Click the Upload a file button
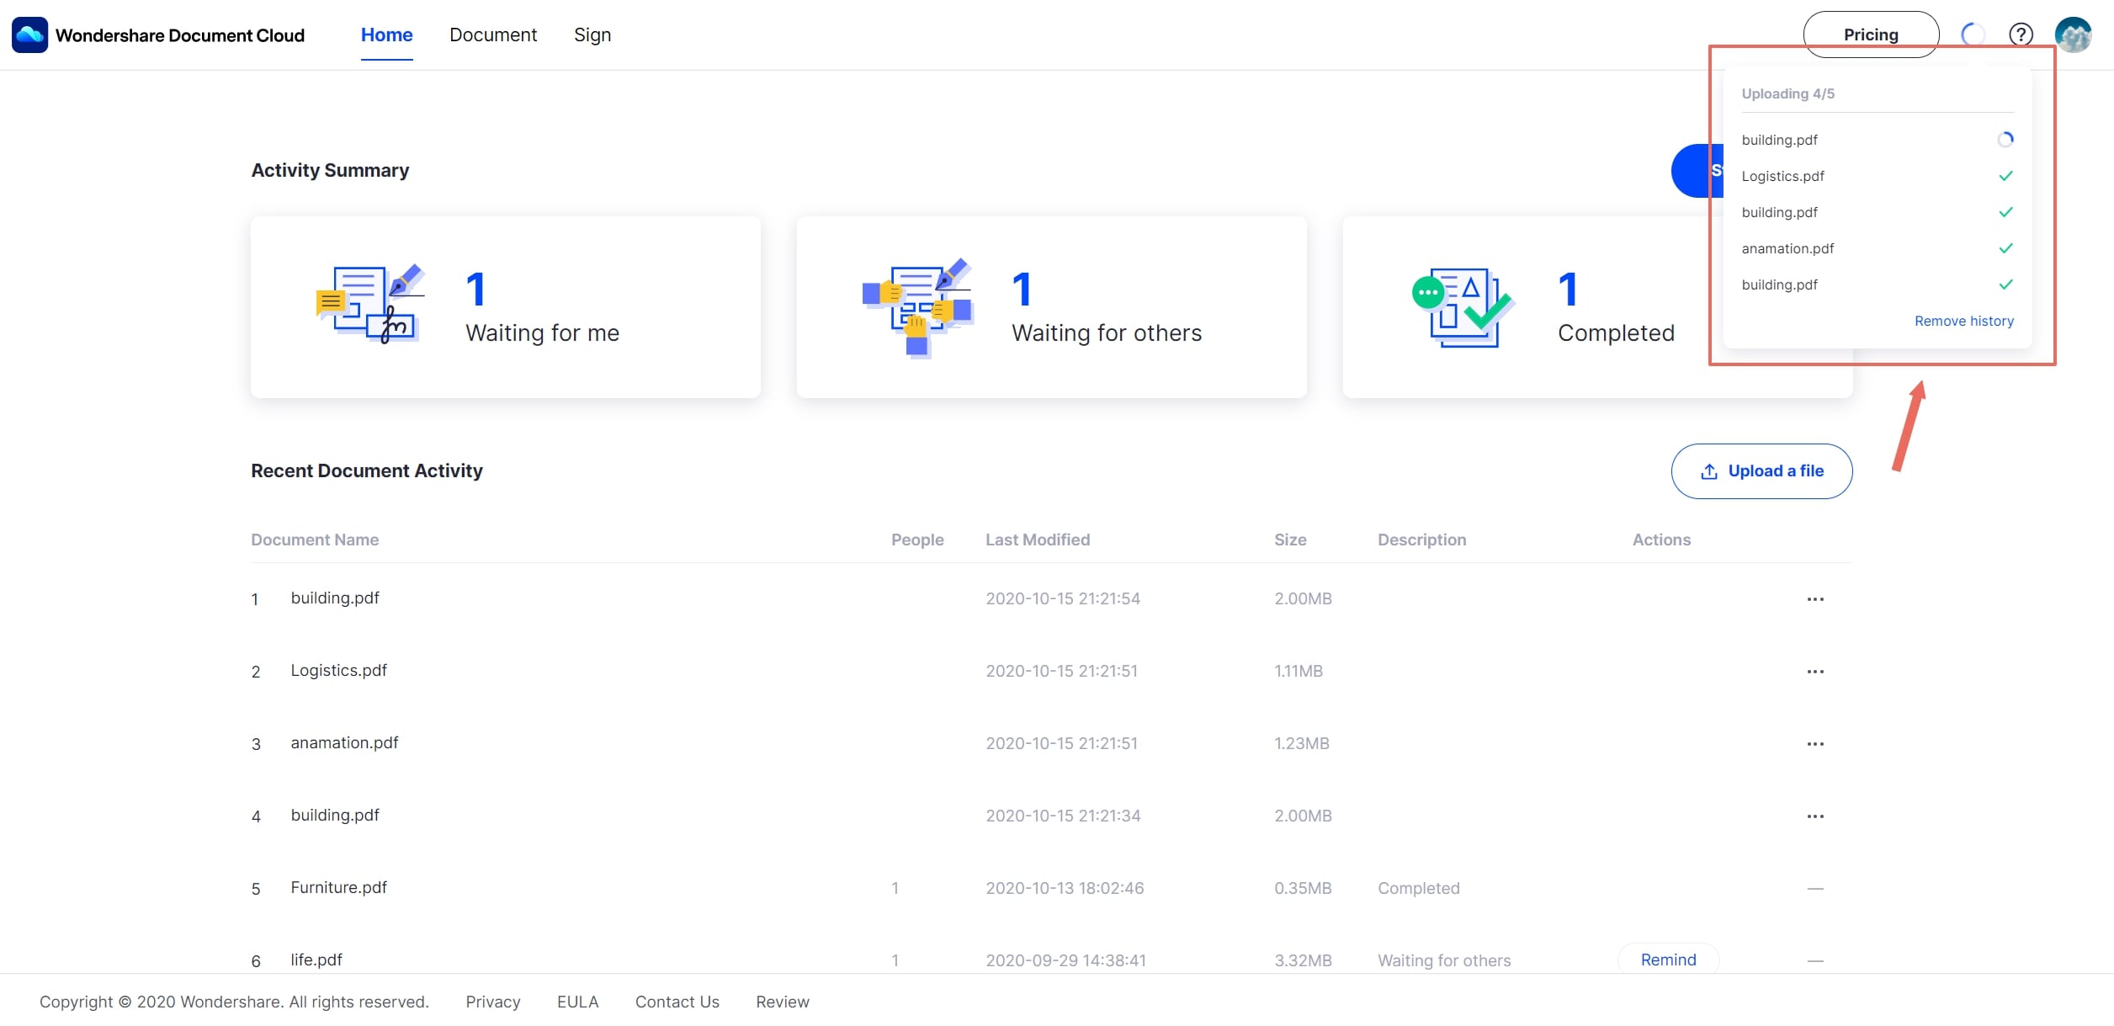This screenshot has height=1026, width=2114. click(1761, 471)
